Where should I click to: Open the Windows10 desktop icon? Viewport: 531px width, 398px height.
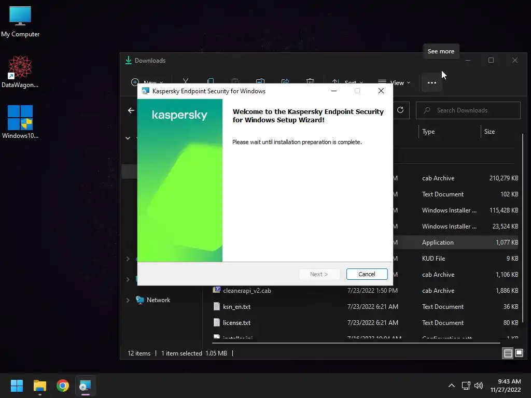20,122
